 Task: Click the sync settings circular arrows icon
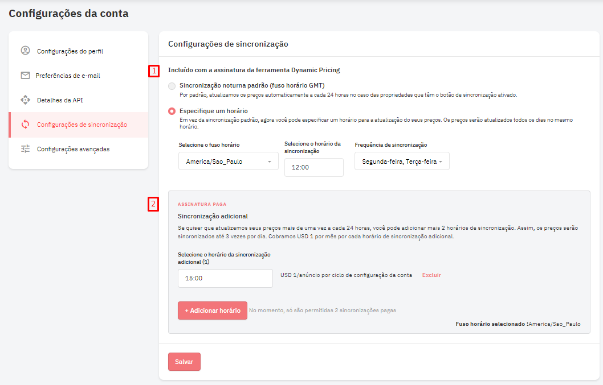pyautogui.click(x=25, y=125)
